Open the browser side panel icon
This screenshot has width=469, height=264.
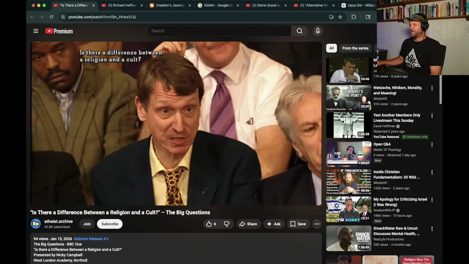pyautogui.click(x=368, y=17)
